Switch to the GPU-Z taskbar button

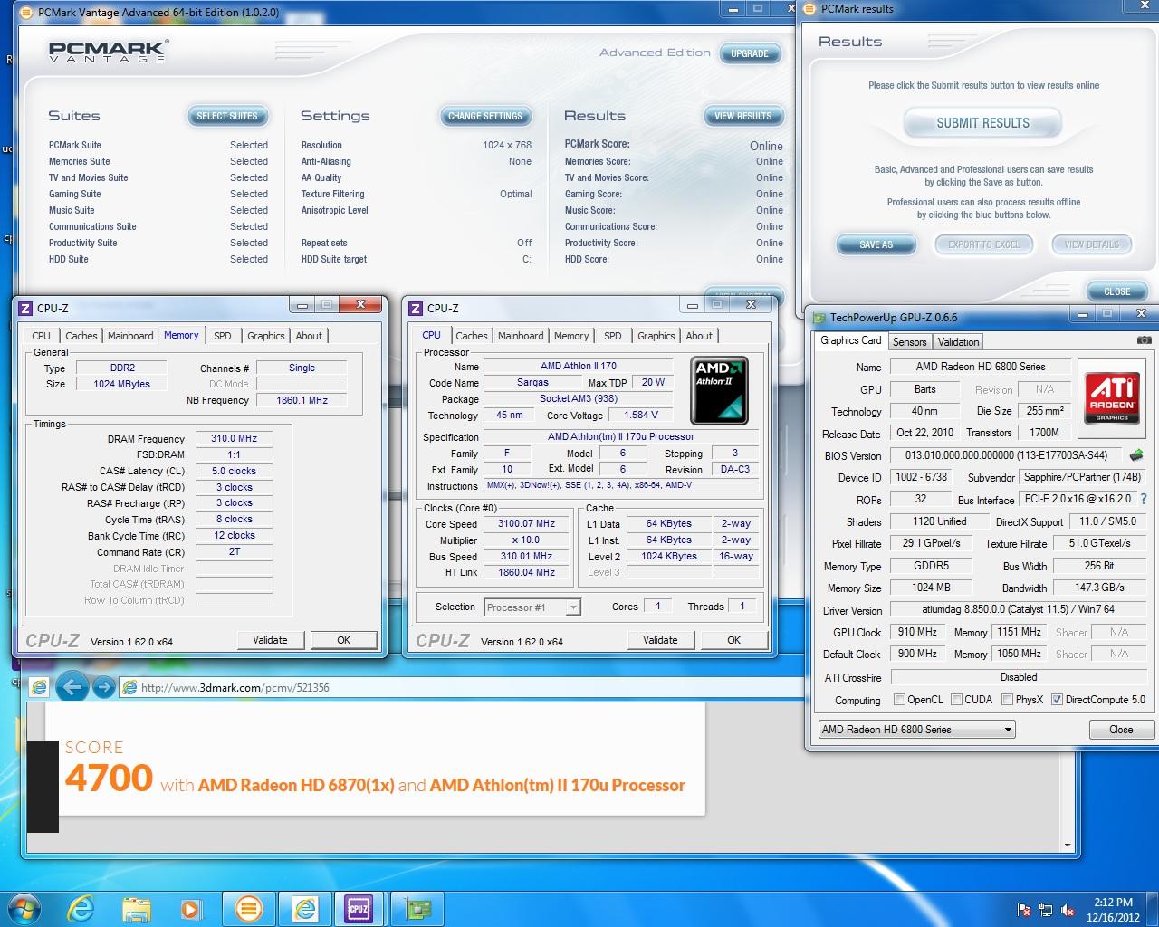417,908
